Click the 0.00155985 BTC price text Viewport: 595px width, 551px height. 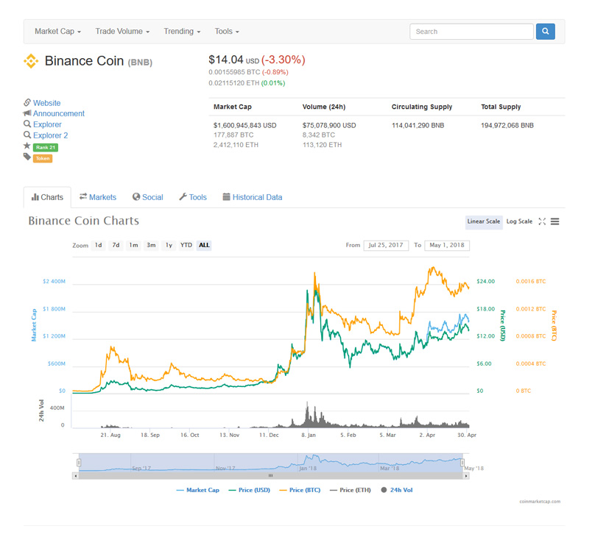pos(234,72)
